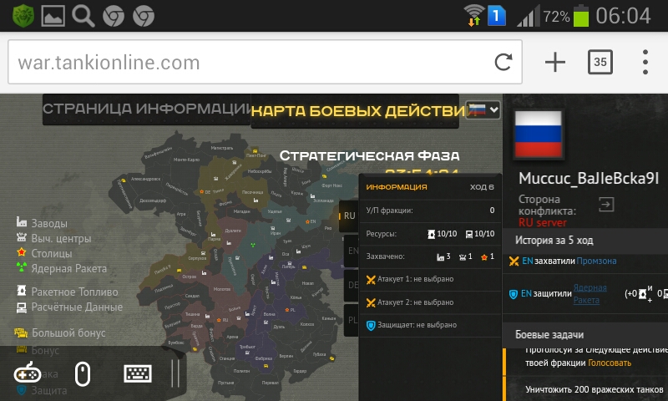Click the logout arrow icon beside Сторона конфликта
Screen dimensions: 668x401
pos(606,205)
